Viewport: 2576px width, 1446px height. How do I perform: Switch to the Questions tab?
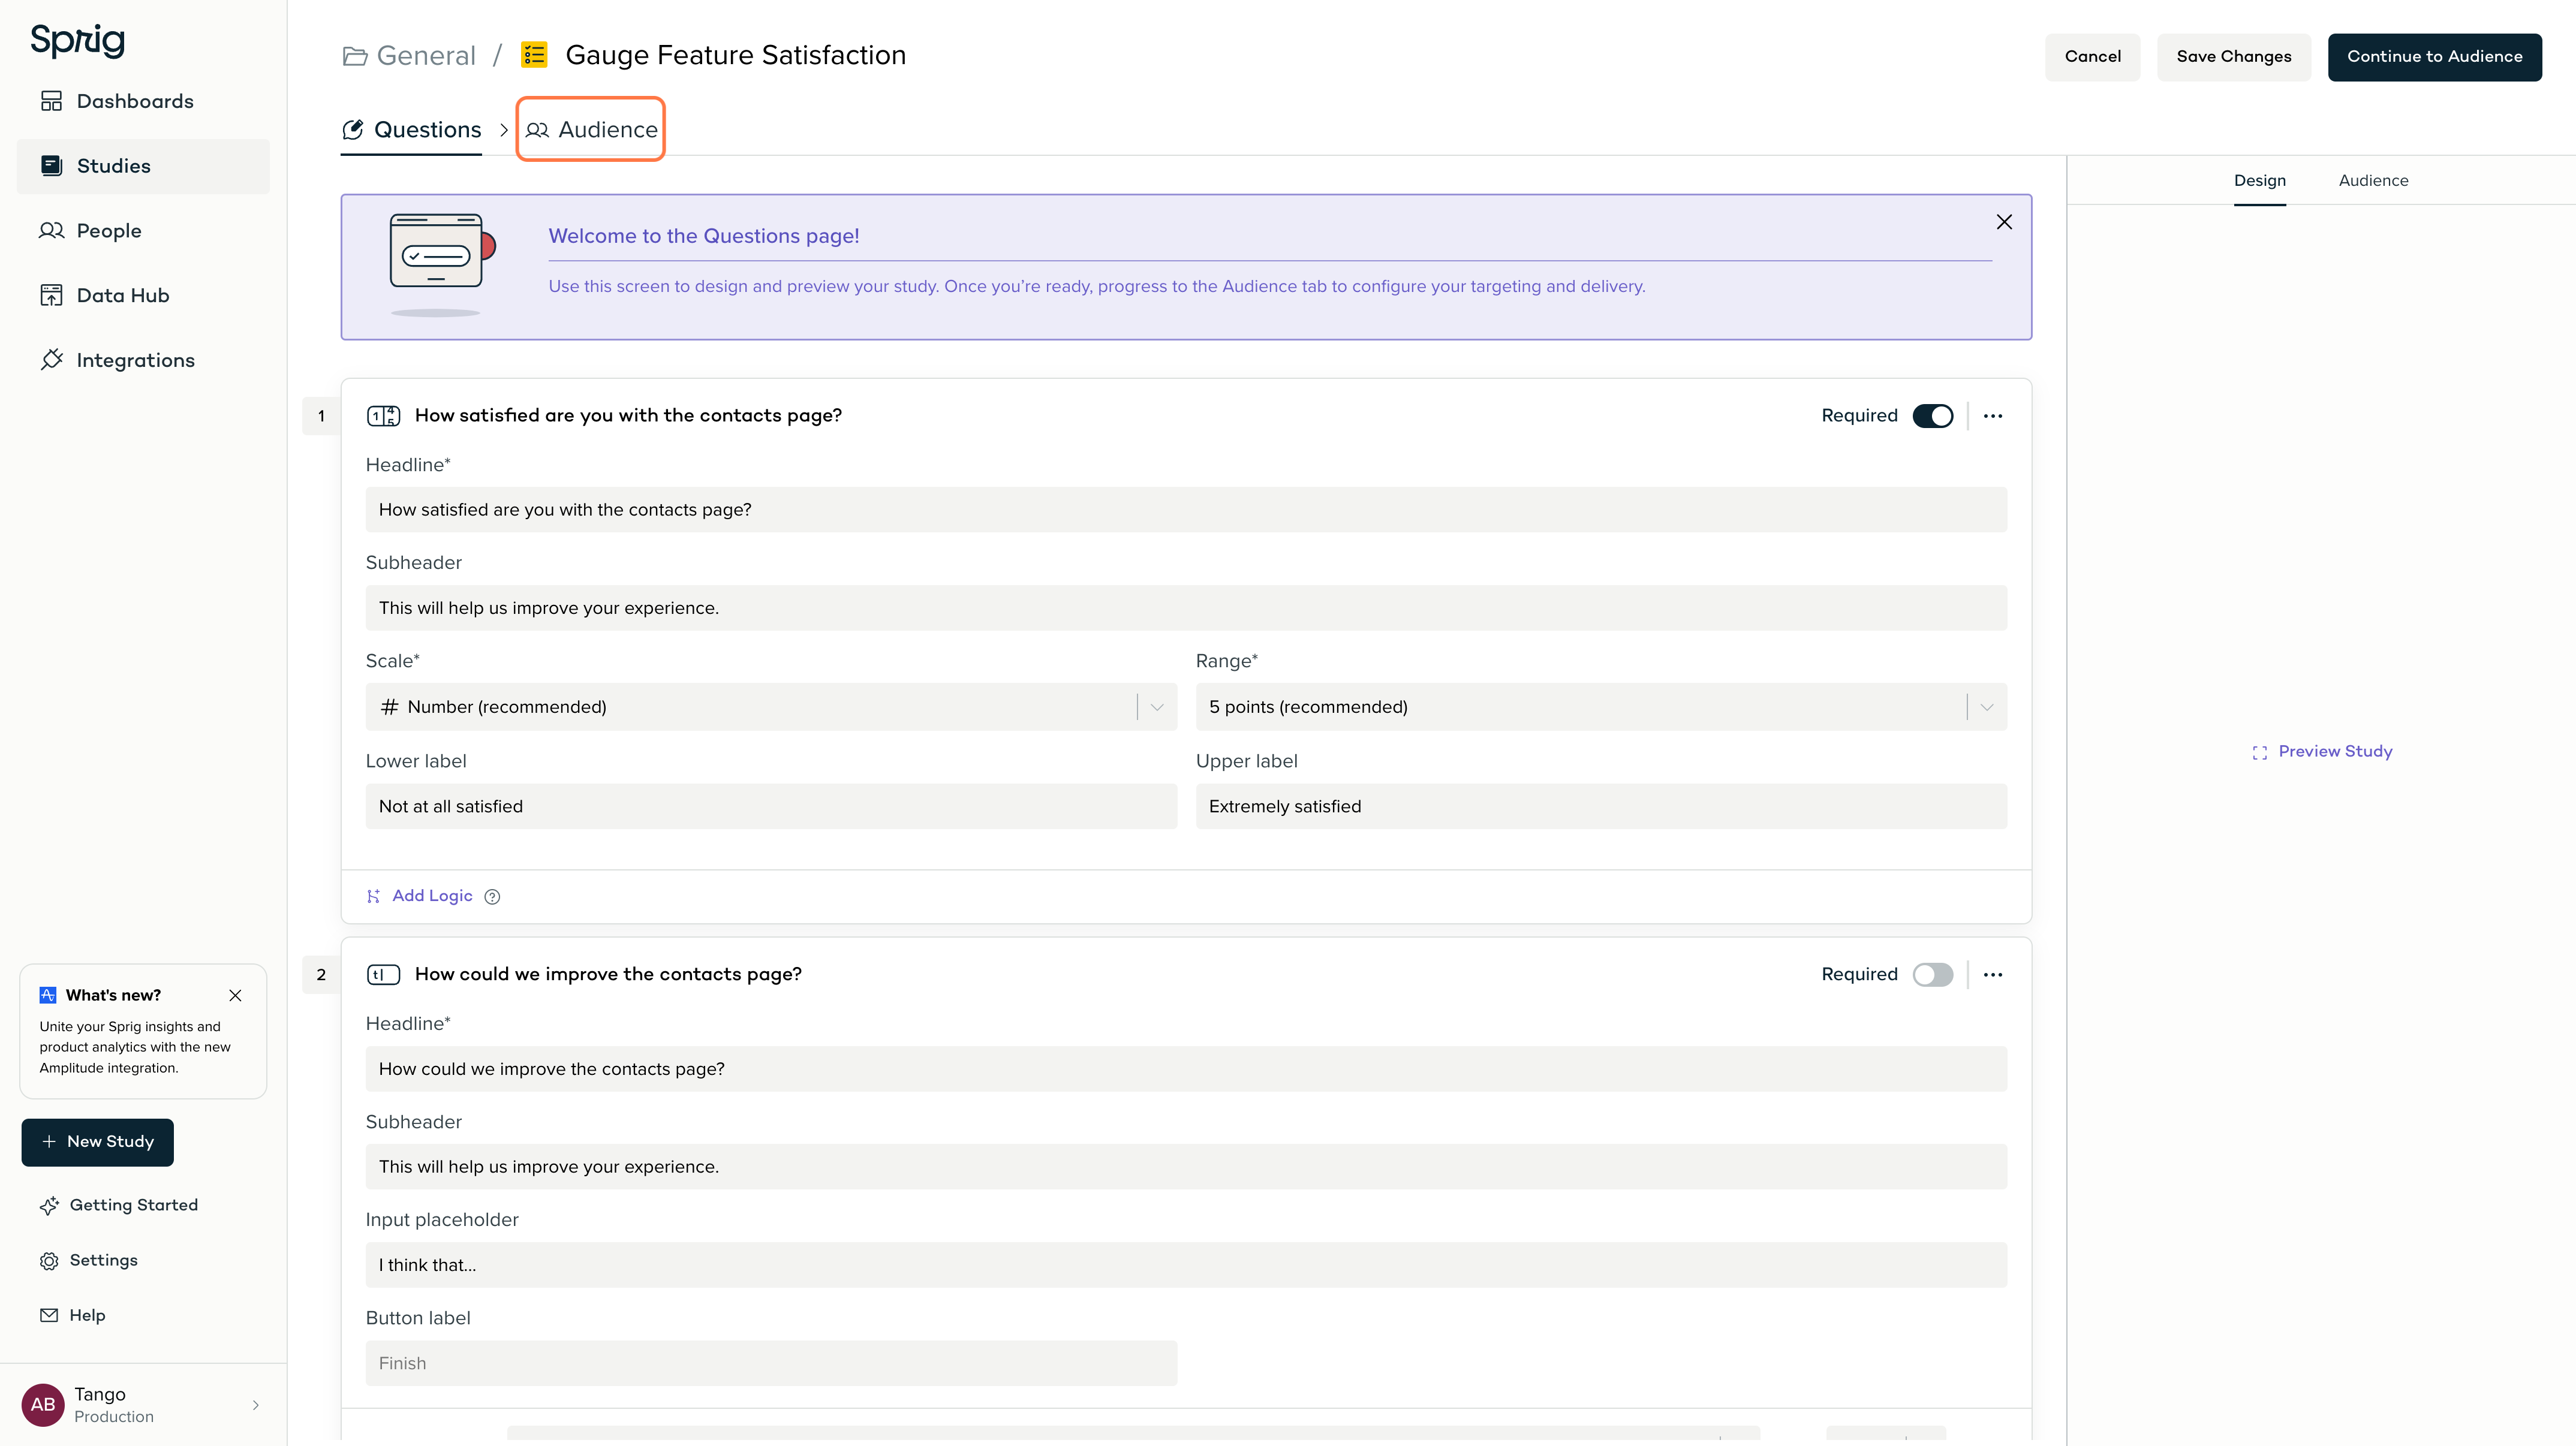pyautogui.click(x=411, y=130)
